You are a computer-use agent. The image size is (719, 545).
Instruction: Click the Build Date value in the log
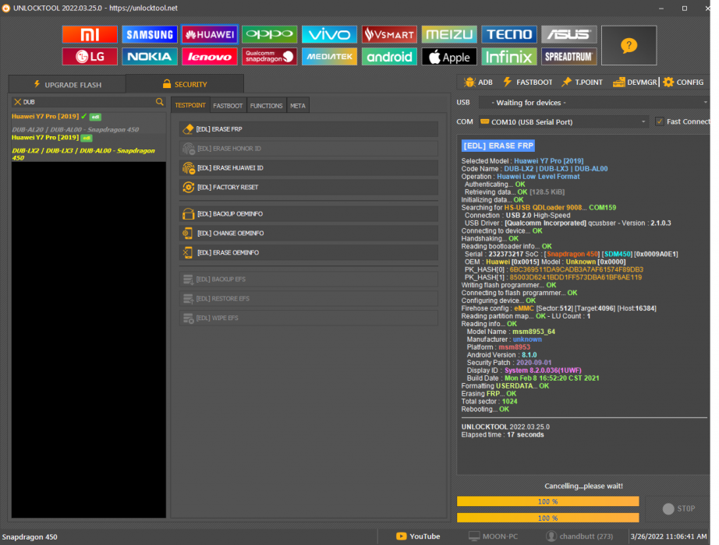[551, 378]
